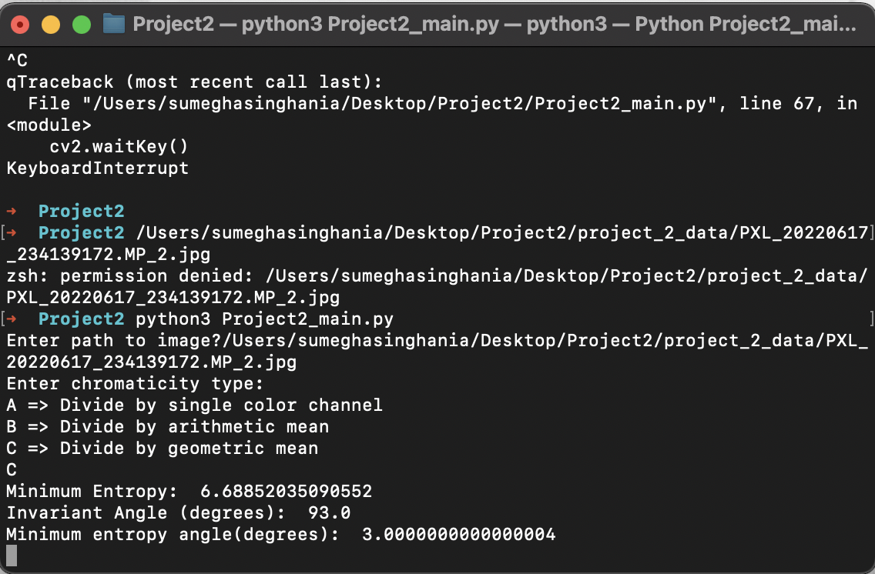Click the Invariant Angle value 93.0
The height and width of the screenshot is (574, 875).
(329, 512)
